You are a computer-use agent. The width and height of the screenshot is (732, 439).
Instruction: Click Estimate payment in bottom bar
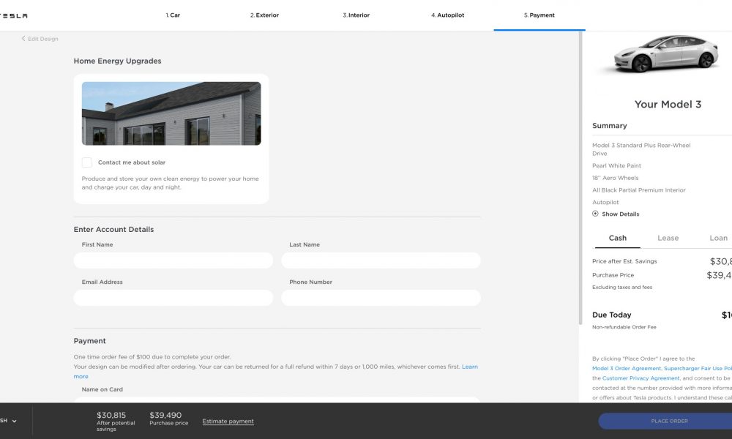point(228,421)
